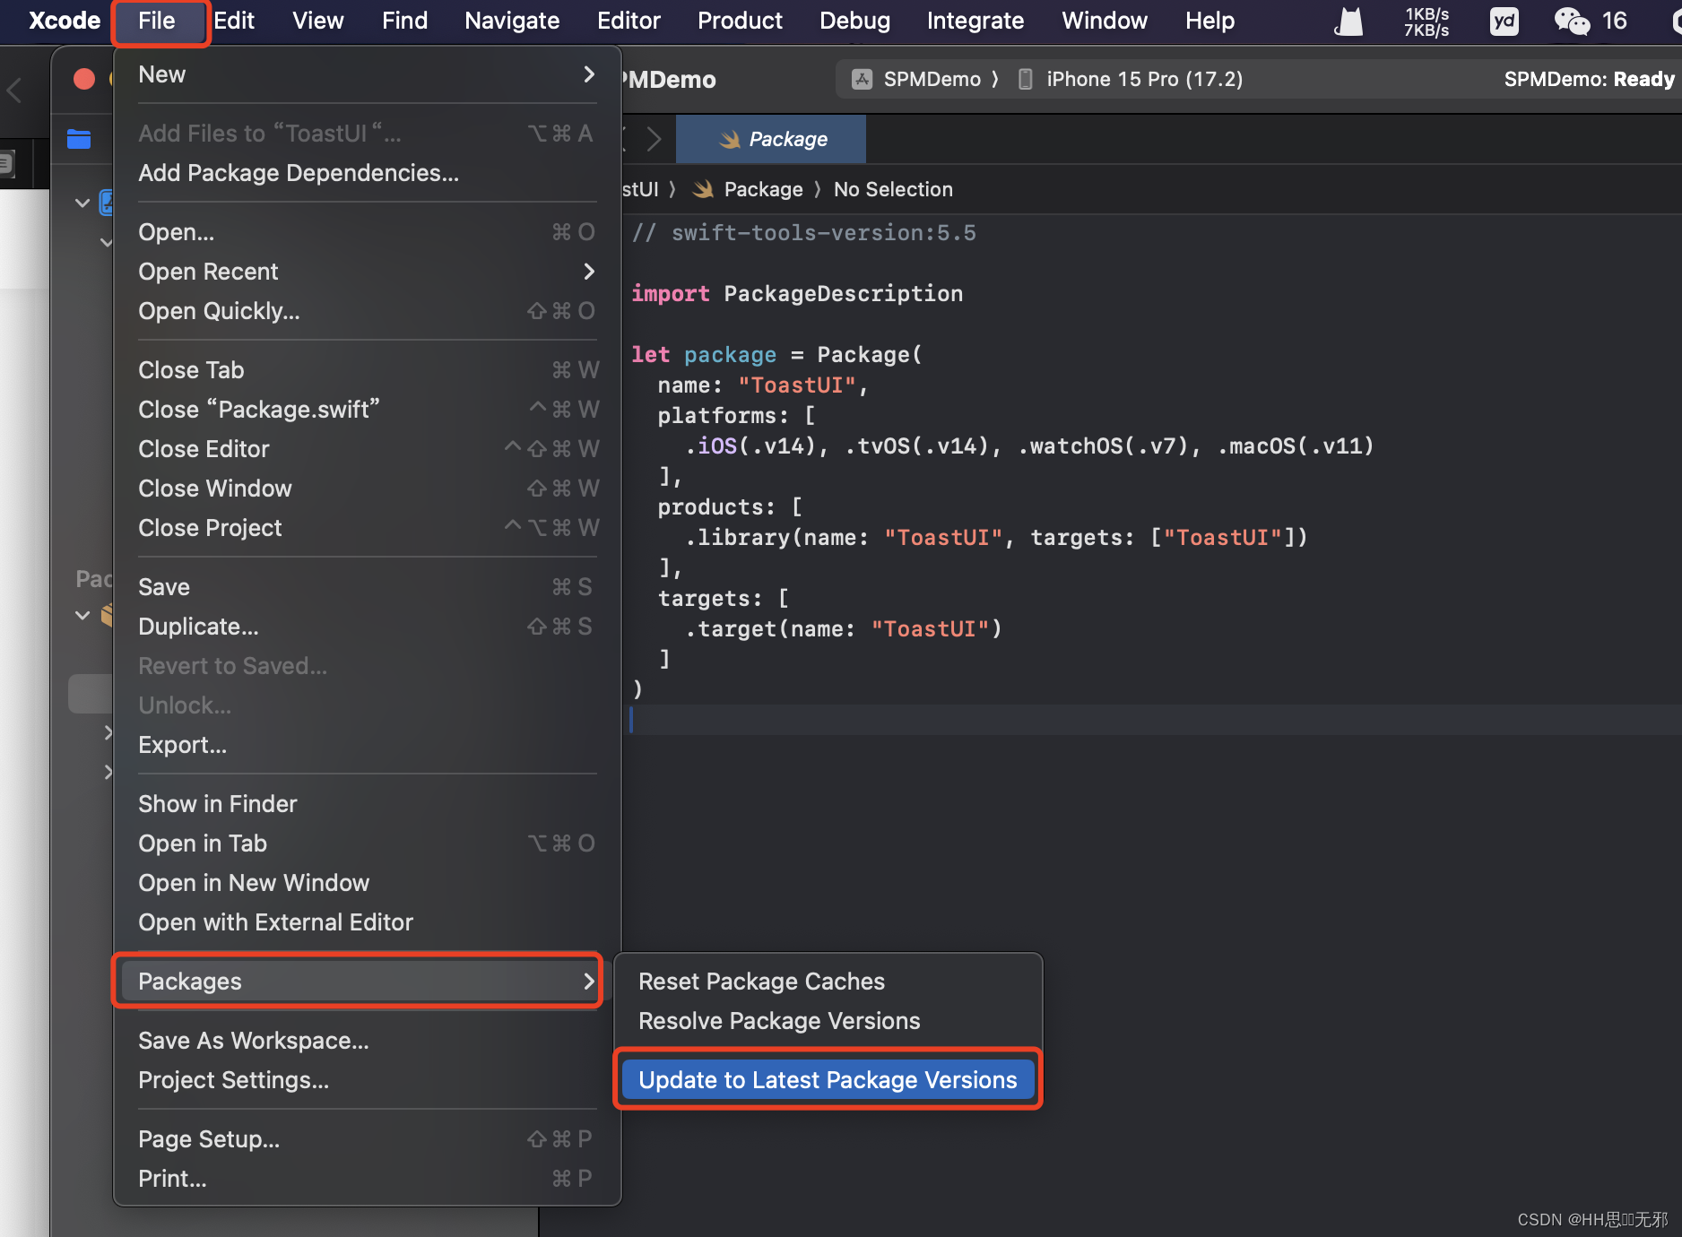Select Print… menu item
1682x1237 pixels.
click(368, 1179)
